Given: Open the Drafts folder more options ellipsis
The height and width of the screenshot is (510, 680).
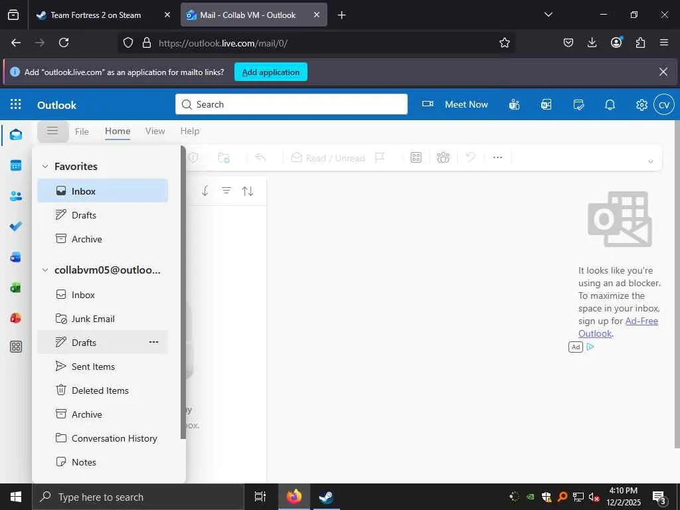Looking at the screenshot, I should click(x=153, y=342).
